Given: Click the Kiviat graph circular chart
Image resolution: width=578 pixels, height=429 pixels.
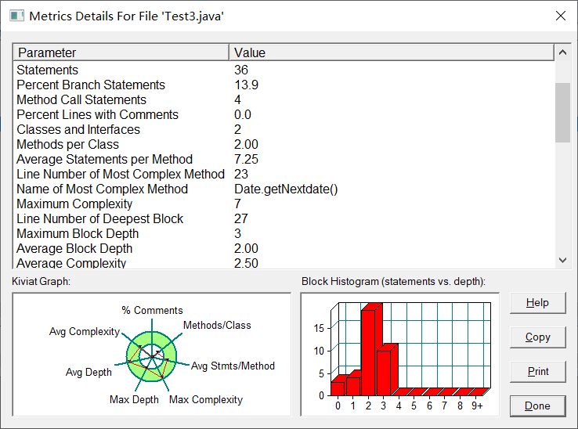Looking at the screenshot, I should click(151, 356).
